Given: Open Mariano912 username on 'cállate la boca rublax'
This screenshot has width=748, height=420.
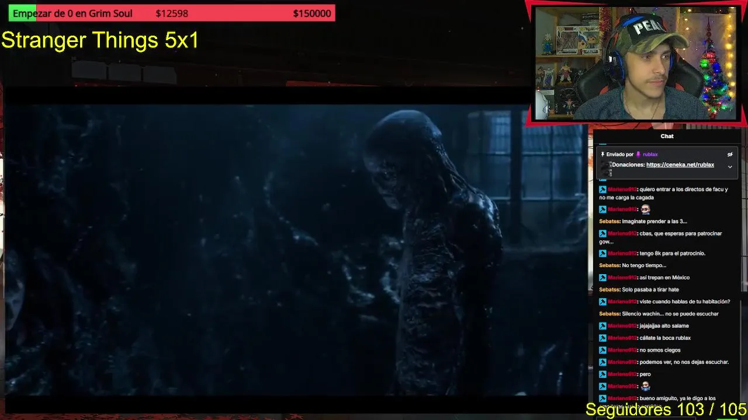Looking at the screenshot, I should pos(622,338).
